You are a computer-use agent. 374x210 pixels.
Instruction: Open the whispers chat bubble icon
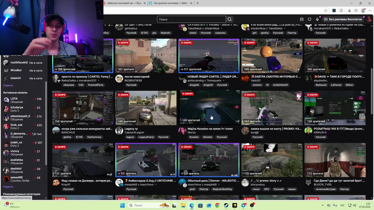click(309, 19)
